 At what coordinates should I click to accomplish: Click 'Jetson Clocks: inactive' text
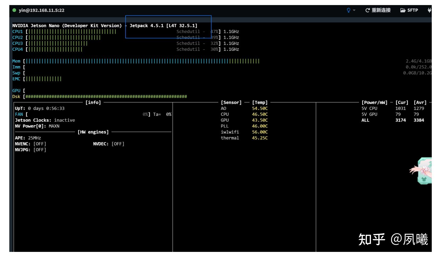45,120
